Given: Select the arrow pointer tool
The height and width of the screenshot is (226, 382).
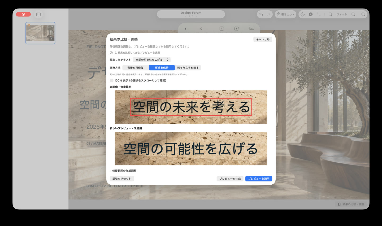Looking at the screenshot, I should 185,29.
